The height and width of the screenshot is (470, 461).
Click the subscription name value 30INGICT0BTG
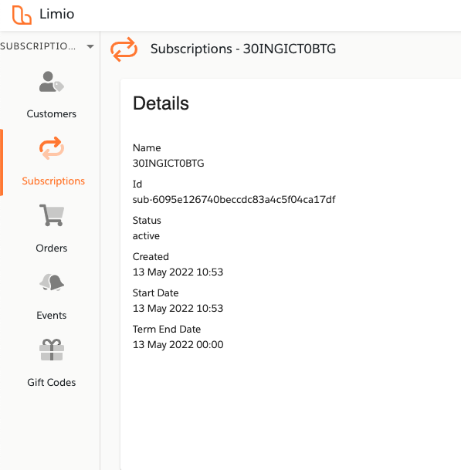pyautogui.click(x=168, y=164)
